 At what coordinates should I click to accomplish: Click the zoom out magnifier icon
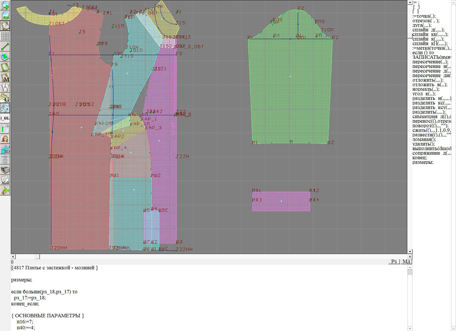5,15
